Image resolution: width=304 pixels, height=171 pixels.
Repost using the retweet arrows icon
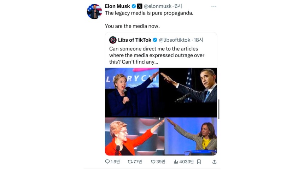pyautogui.click(x=130, y=161)
